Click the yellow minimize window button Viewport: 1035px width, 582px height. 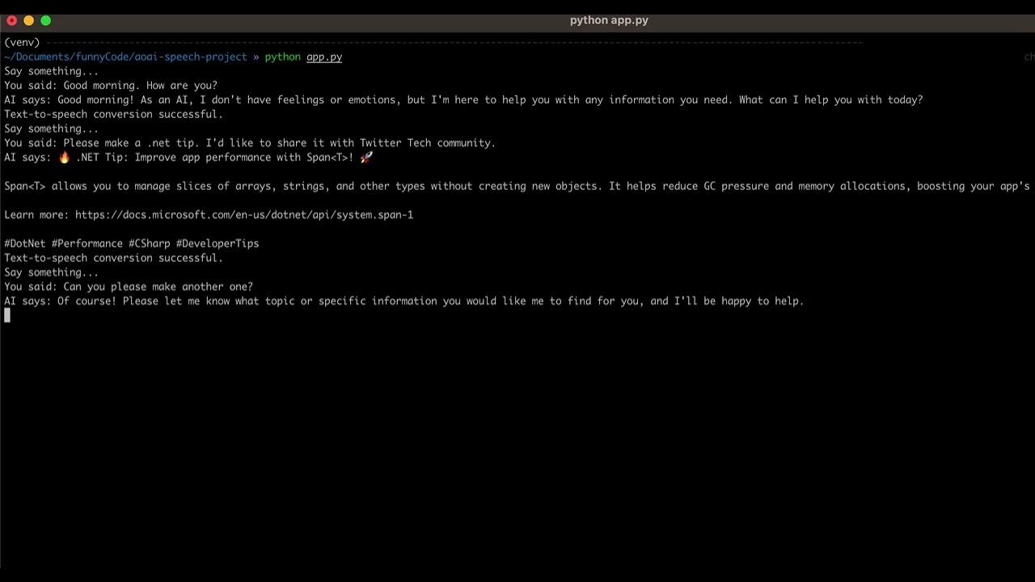click(28, 20)
